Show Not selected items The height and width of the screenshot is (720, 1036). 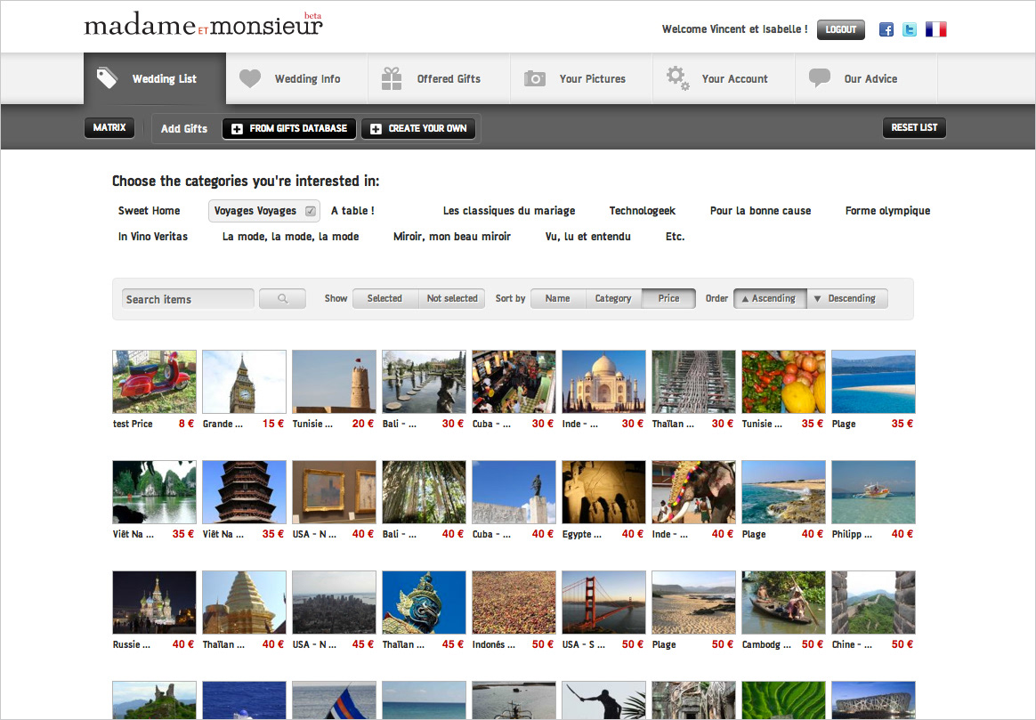click(x=452, y=298)
